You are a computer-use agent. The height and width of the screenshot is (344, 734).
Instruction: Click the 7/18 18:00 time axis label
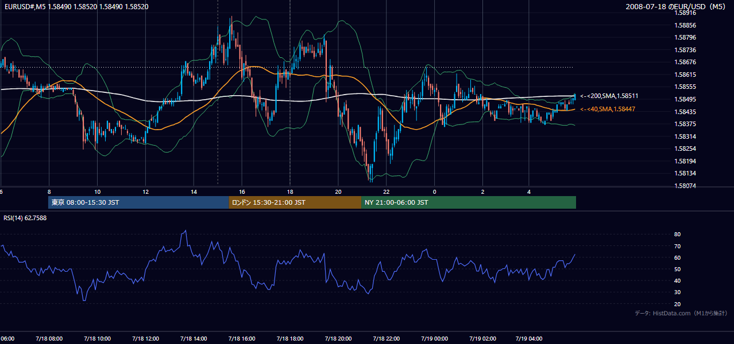[290, 338]
